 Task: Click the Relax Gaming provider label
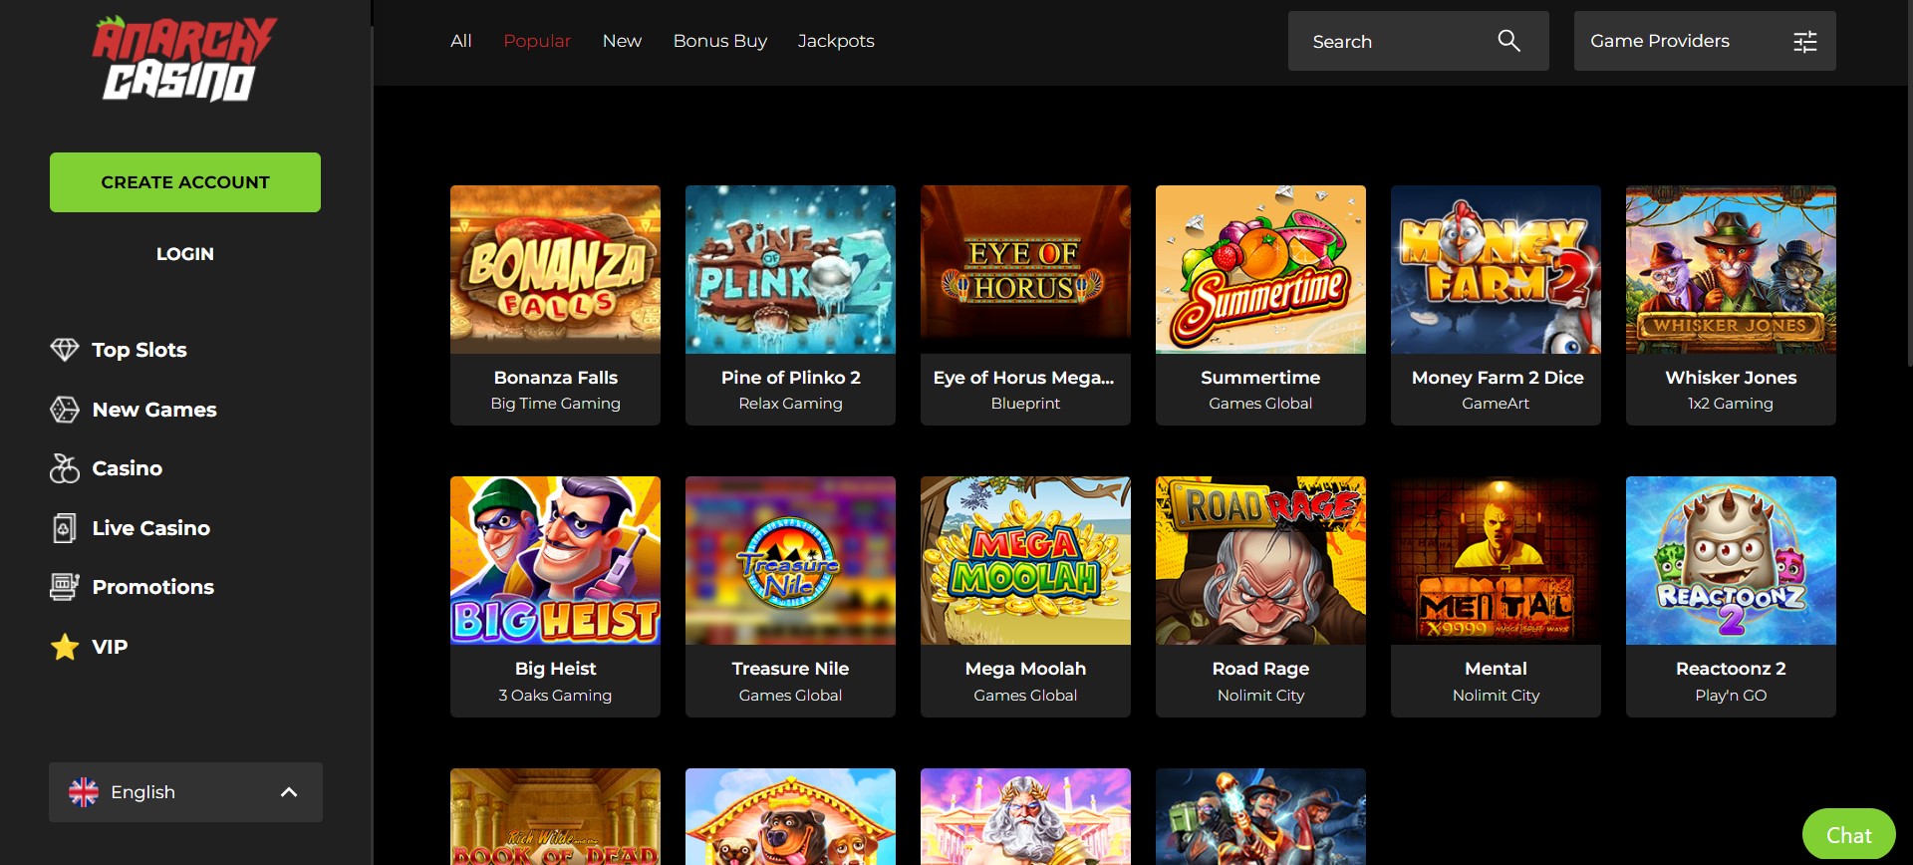(x=790, y=404)
